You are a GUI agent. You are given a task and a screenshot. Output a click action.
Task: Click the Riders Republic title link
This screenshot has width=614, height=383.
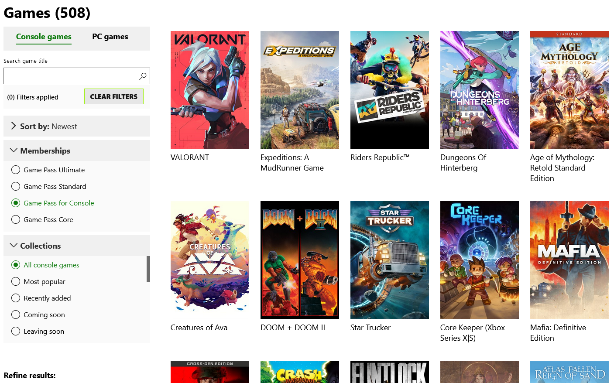click(380, 157)
